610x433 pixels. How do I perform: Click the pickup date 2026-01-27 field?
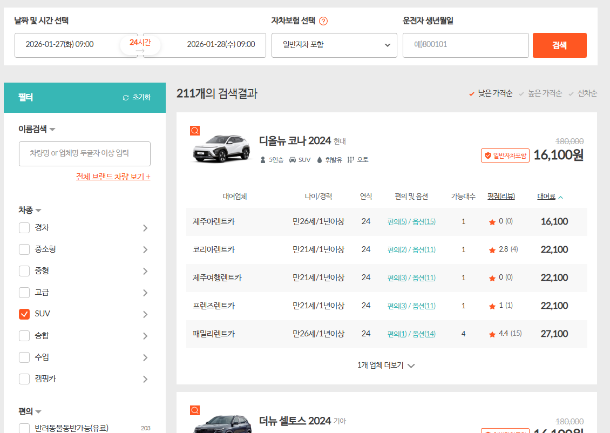[76, 45]
